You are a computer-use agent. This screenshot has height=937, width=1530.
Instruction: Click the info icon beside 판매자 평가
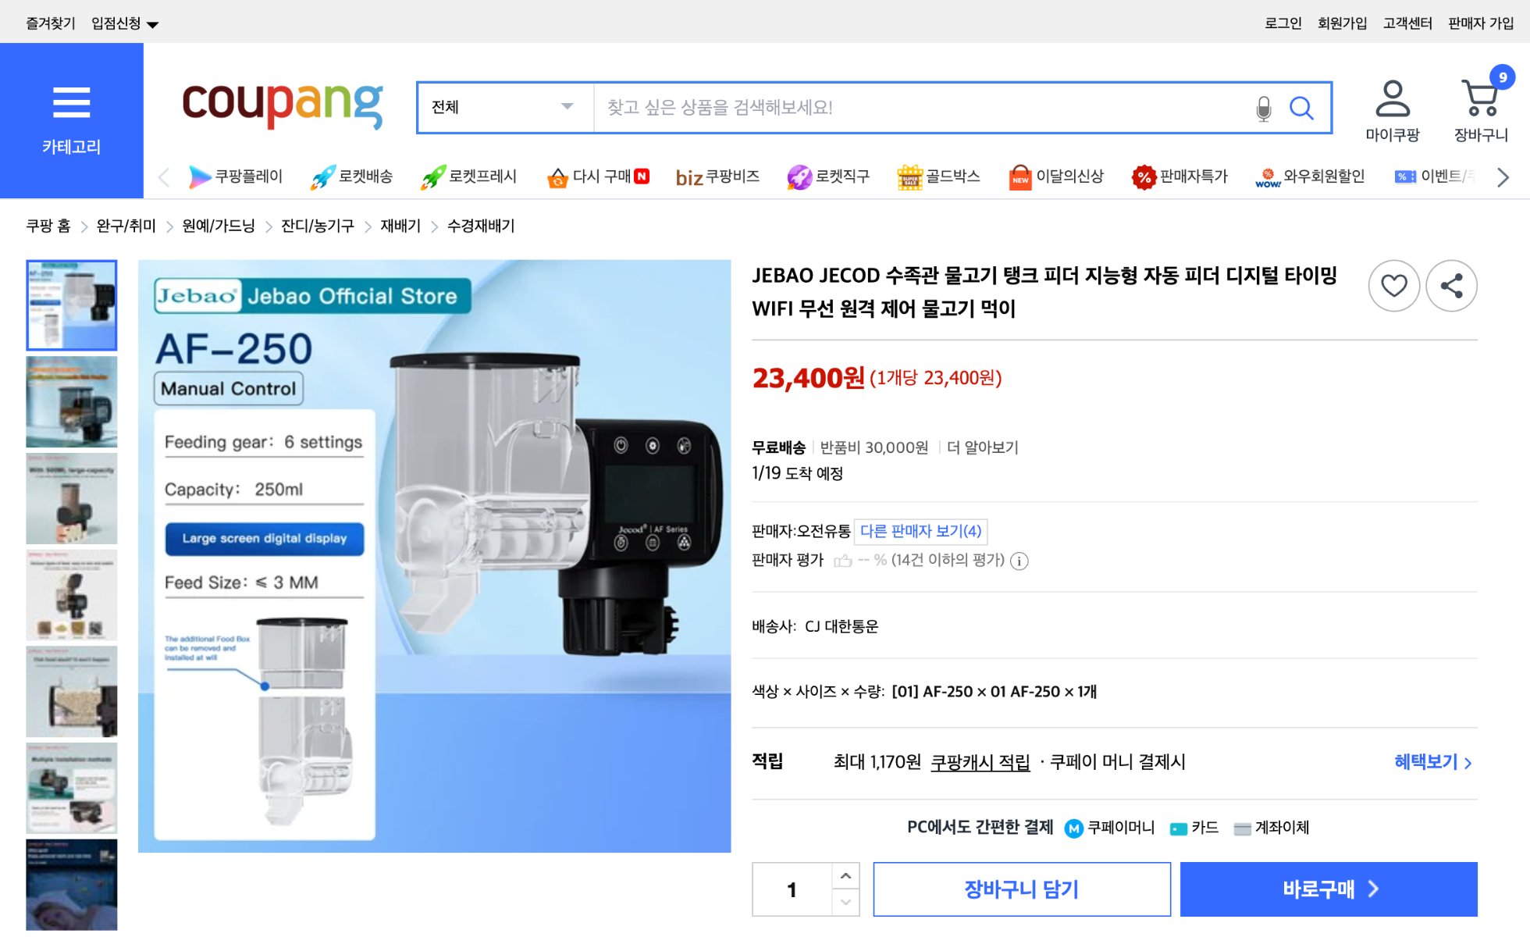[1020, 561]
